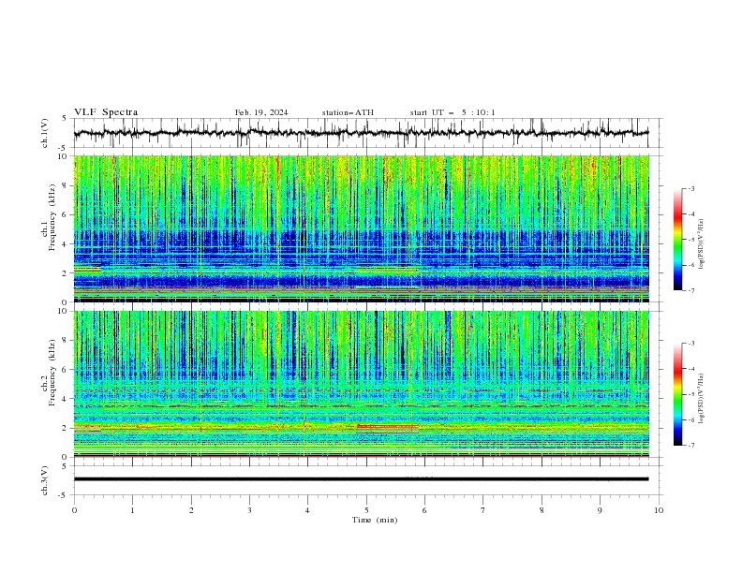This screenshot has height=573, width=742.
Task: Select the "start UT = 5 :10: 1" text
Action: coord(453,112)
